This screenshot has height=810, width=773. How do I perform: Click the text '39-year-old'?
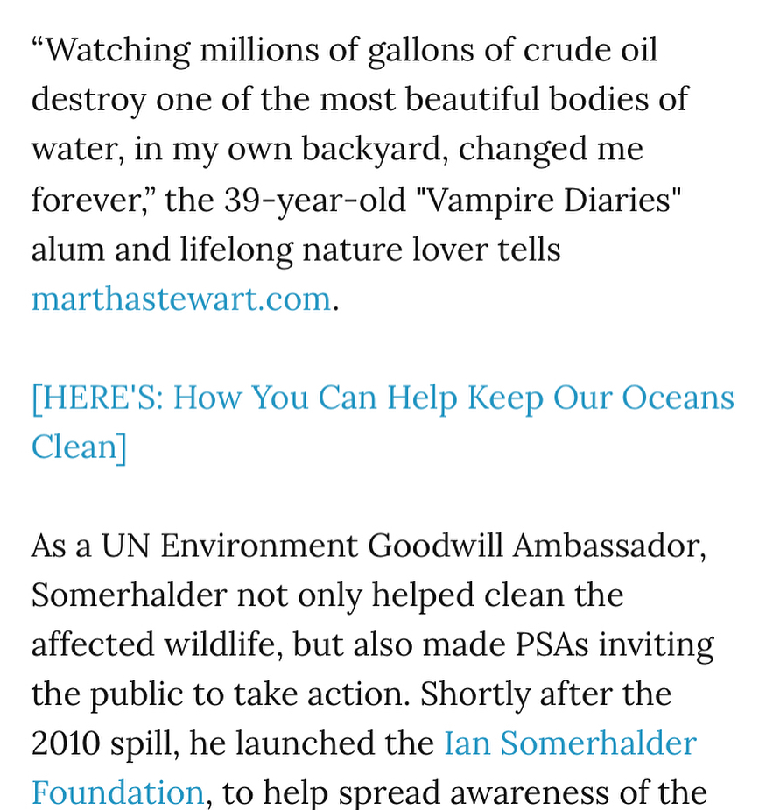tap(314, 201)
